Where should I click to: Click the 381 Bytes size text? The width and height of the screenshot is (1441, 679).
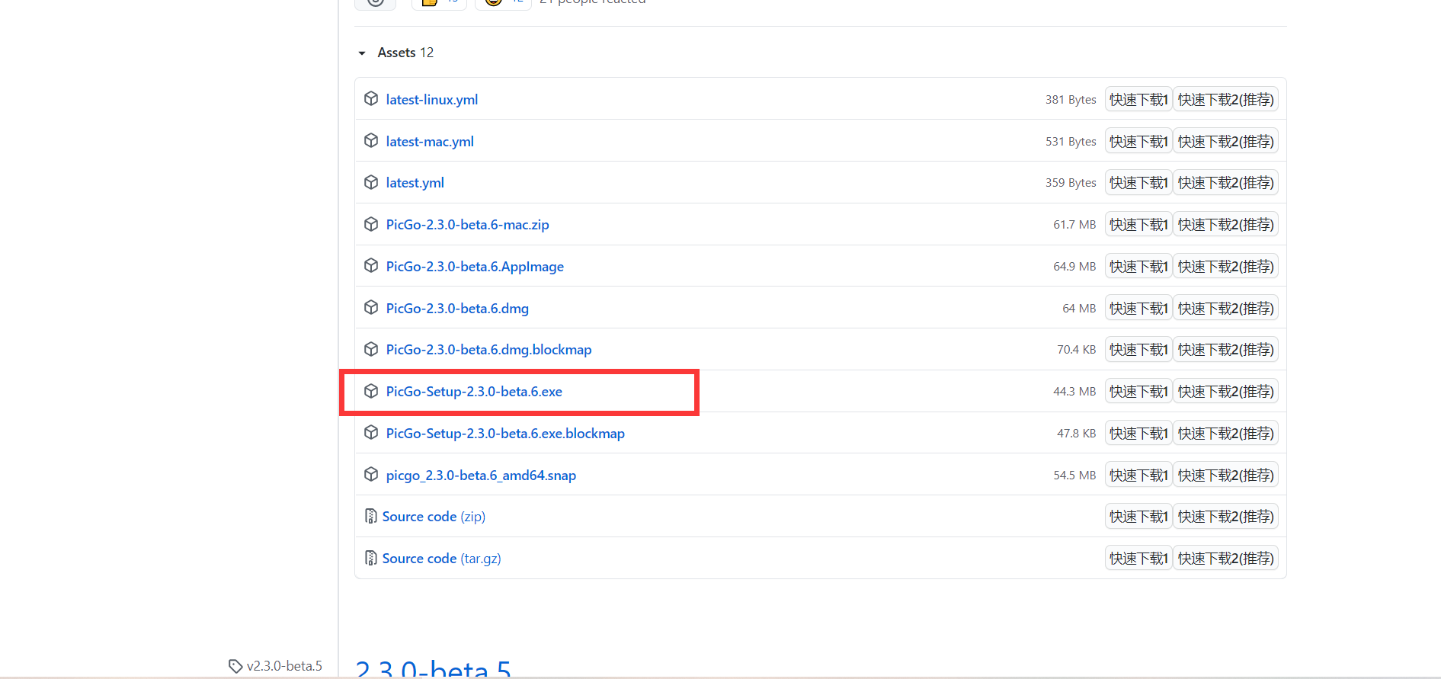point(1071,100)
